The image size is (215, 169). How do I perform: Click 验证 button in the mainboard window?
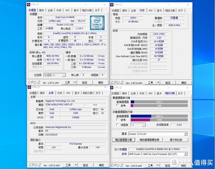click(86, 165)
